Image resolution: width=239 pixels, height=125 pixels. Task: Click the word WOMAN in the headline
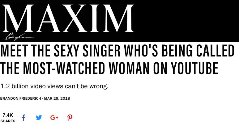pos(129,68)
